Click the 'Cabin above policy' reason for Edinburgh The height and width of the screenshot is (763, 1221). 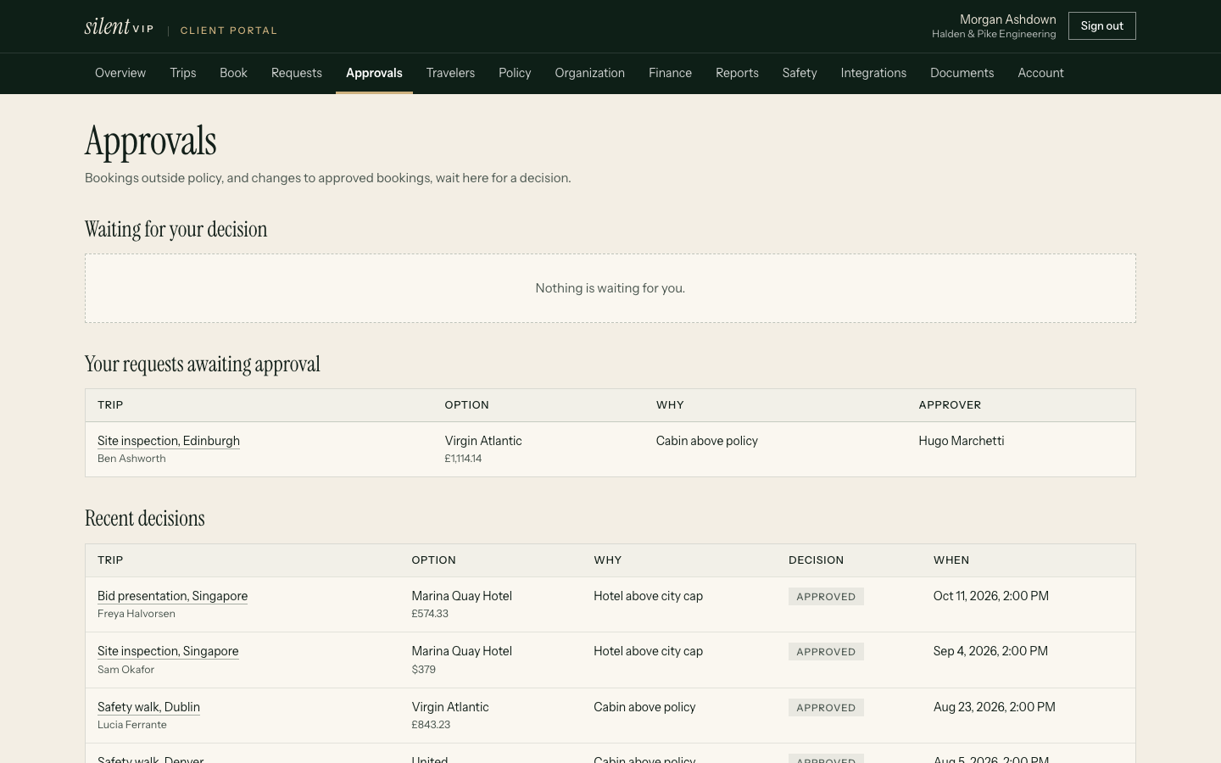pos(706,441)
